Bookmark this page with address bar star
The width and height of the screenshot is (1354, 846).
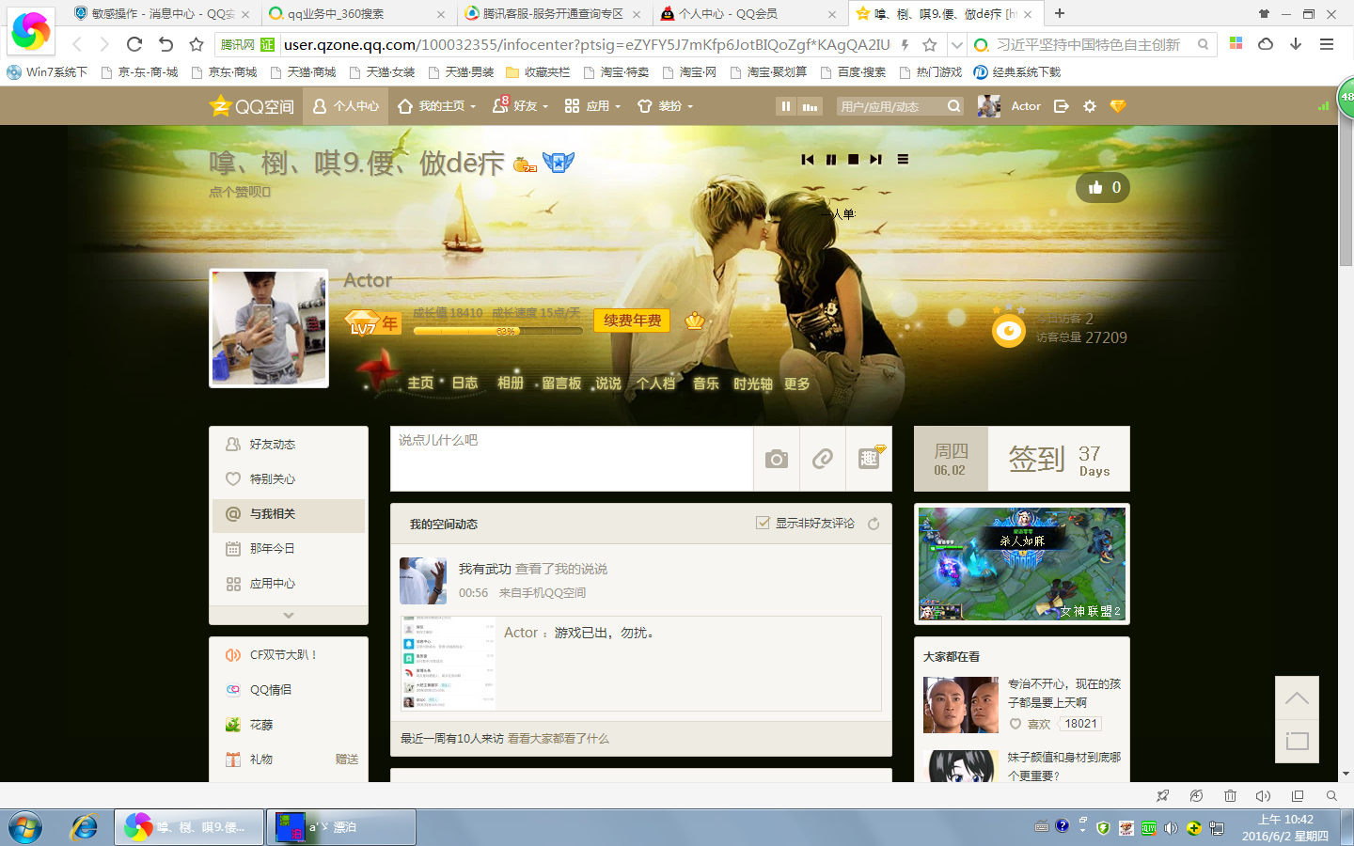930,44
